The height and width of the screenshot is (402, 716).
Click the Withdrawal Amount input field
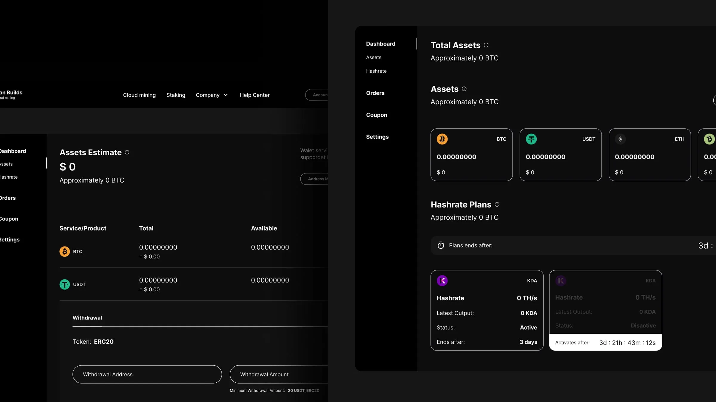279,374
